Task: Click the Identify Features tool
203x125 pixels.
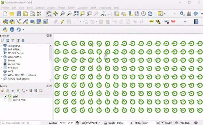Action: 182,14
